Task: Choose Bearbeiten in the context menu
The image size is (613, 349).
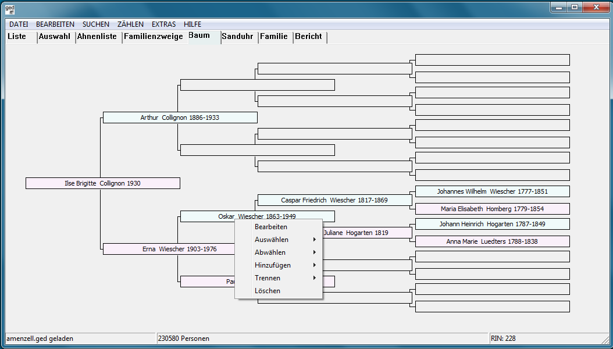Action: coord(279,227)
